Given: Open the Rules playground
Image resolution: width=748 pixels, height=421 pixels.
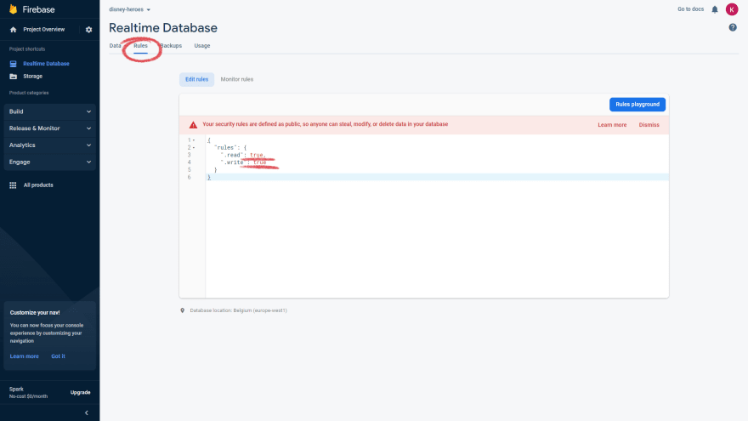Looking at the screenshot, I should 637,105.
